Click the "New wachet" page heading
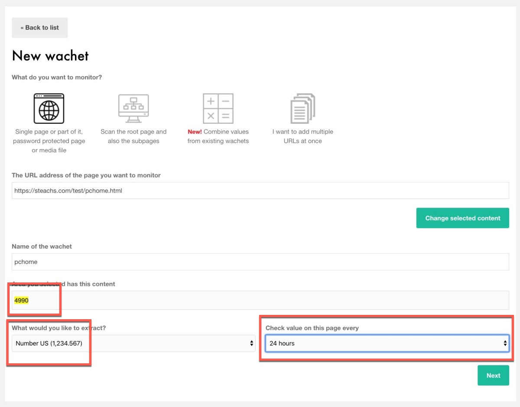520x407 pixels. point(50,56)
